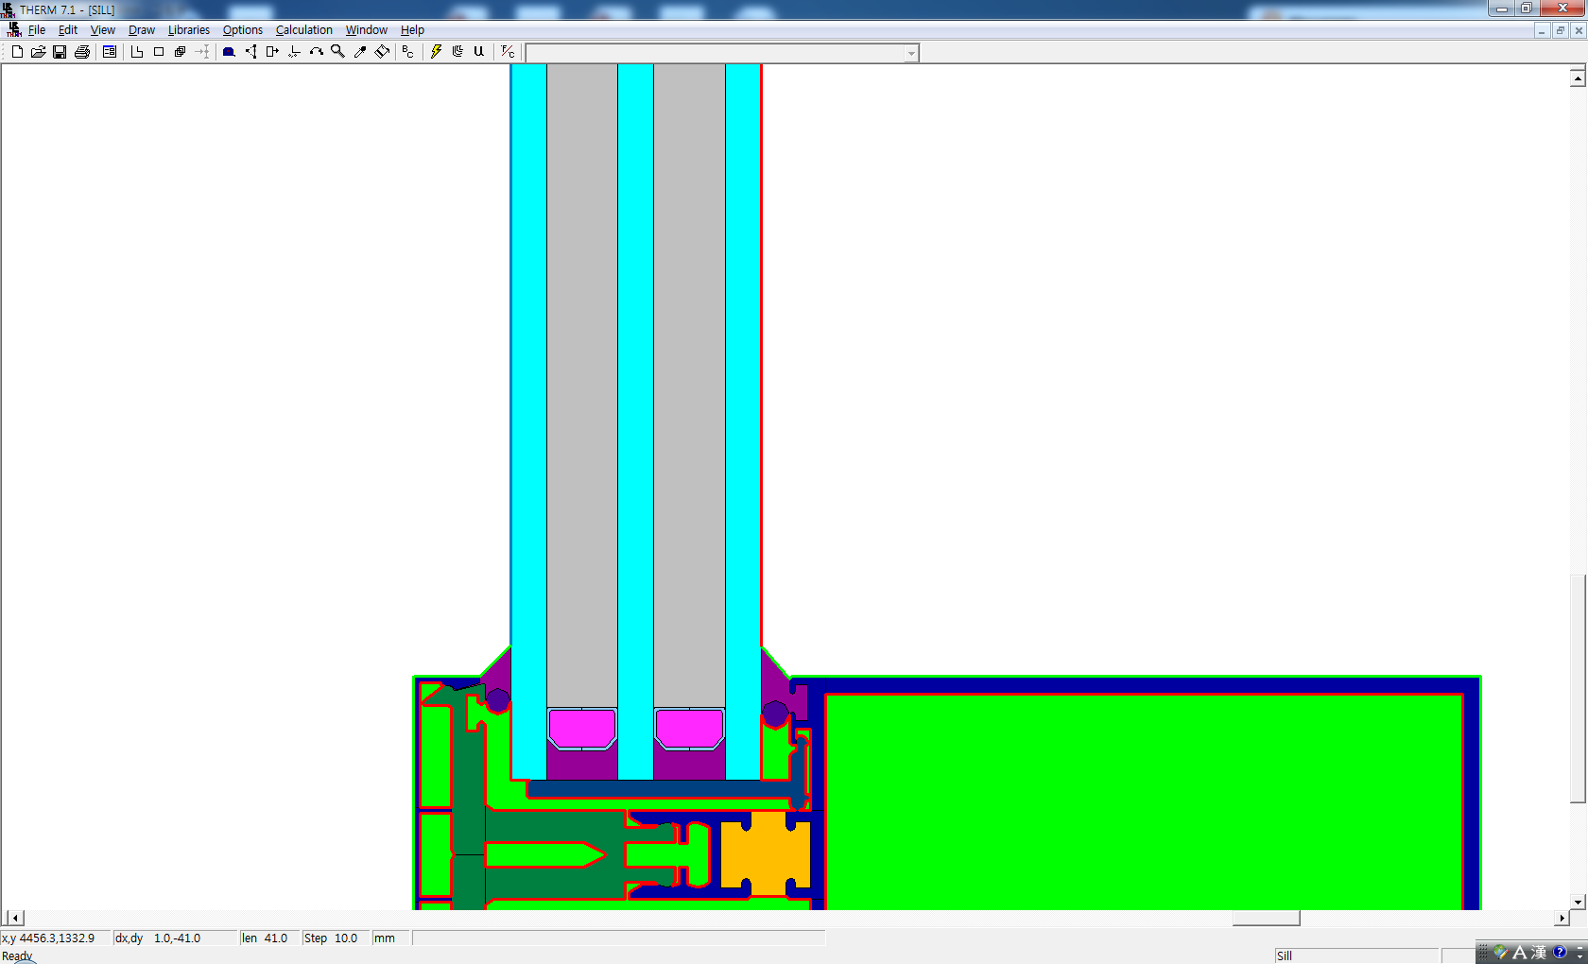Click the Print icon in toolbar

coord(82,52)
